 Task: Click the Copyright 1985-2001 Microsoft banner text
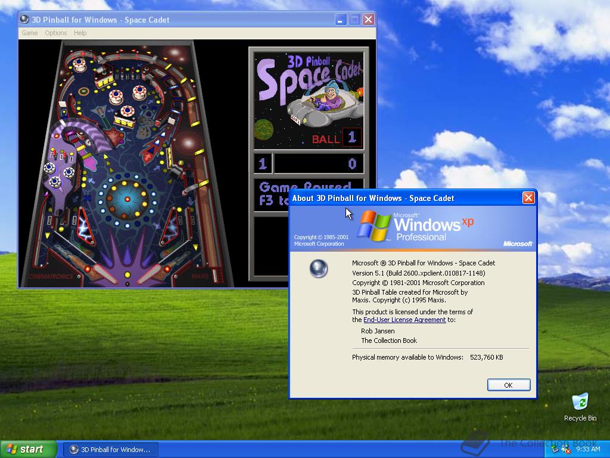click(321, 240)
